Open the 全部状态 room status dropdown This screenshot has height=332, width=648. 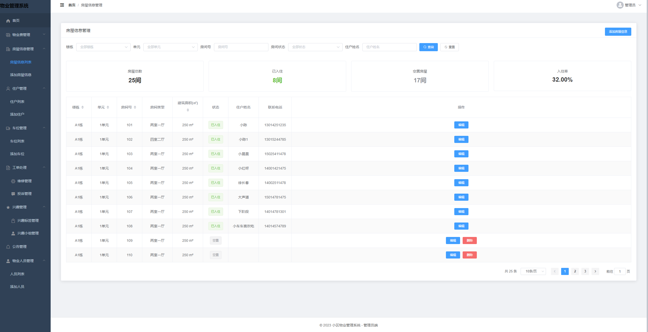coord(315,47)
